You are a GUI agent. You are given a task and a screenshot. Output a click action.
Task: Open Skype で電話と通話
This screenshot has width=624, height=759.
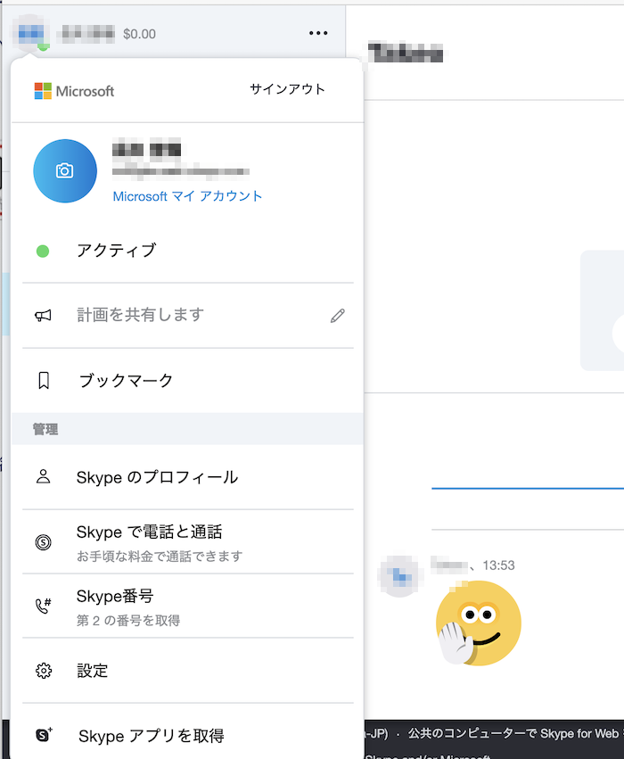coord(188,542)
